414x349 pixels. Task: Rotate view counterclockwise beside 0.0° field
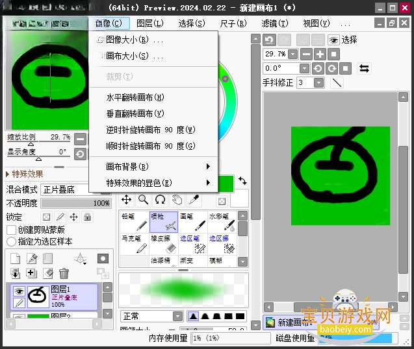point(318,69)
